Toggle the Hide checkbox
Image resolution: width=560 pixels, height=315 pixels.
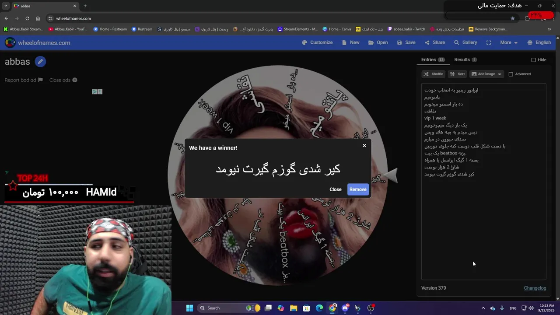click(x=533, y=60)
